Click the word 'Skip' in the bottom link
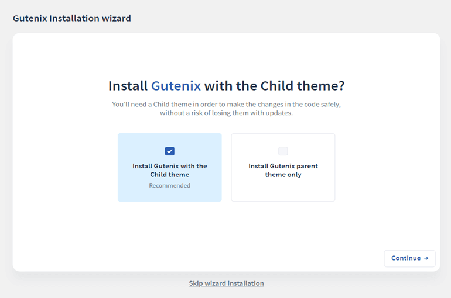 pos(196,283)
